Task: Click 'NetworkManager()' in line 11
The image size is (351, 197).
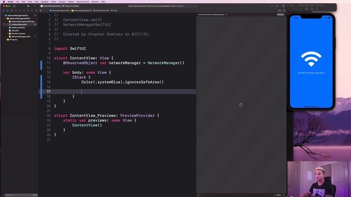Action: (x=166, y=63)
